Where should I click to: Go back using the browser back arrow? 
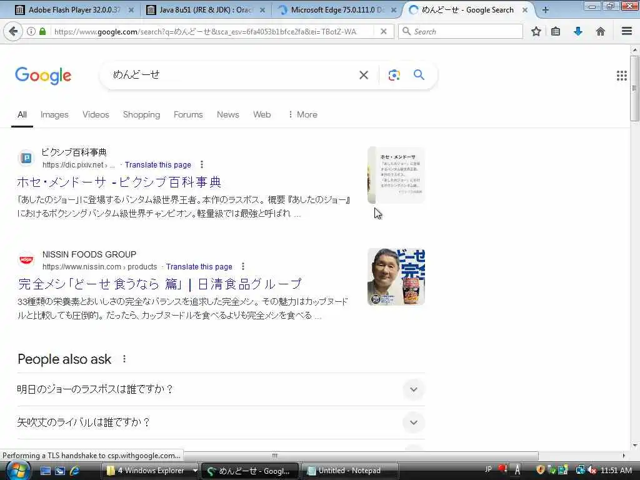12,31
